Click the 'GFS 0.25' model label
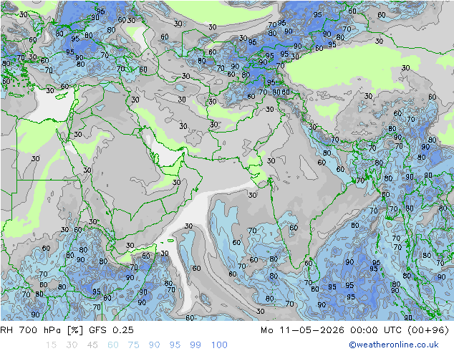454x351 pixels. pyautogui.click(x=112, y=330)
